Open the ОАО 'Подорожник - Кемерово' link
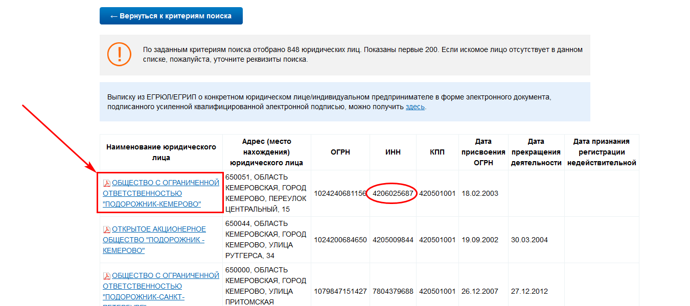Viewport: 690px width, 306px height. coord(154,240)
